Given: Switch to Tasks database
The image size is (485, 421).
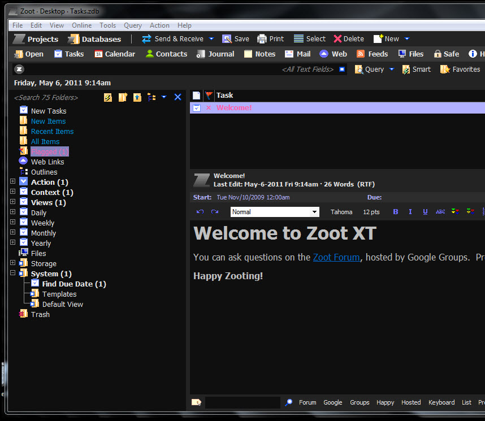Looking at the screenshot, I should 69,54.
